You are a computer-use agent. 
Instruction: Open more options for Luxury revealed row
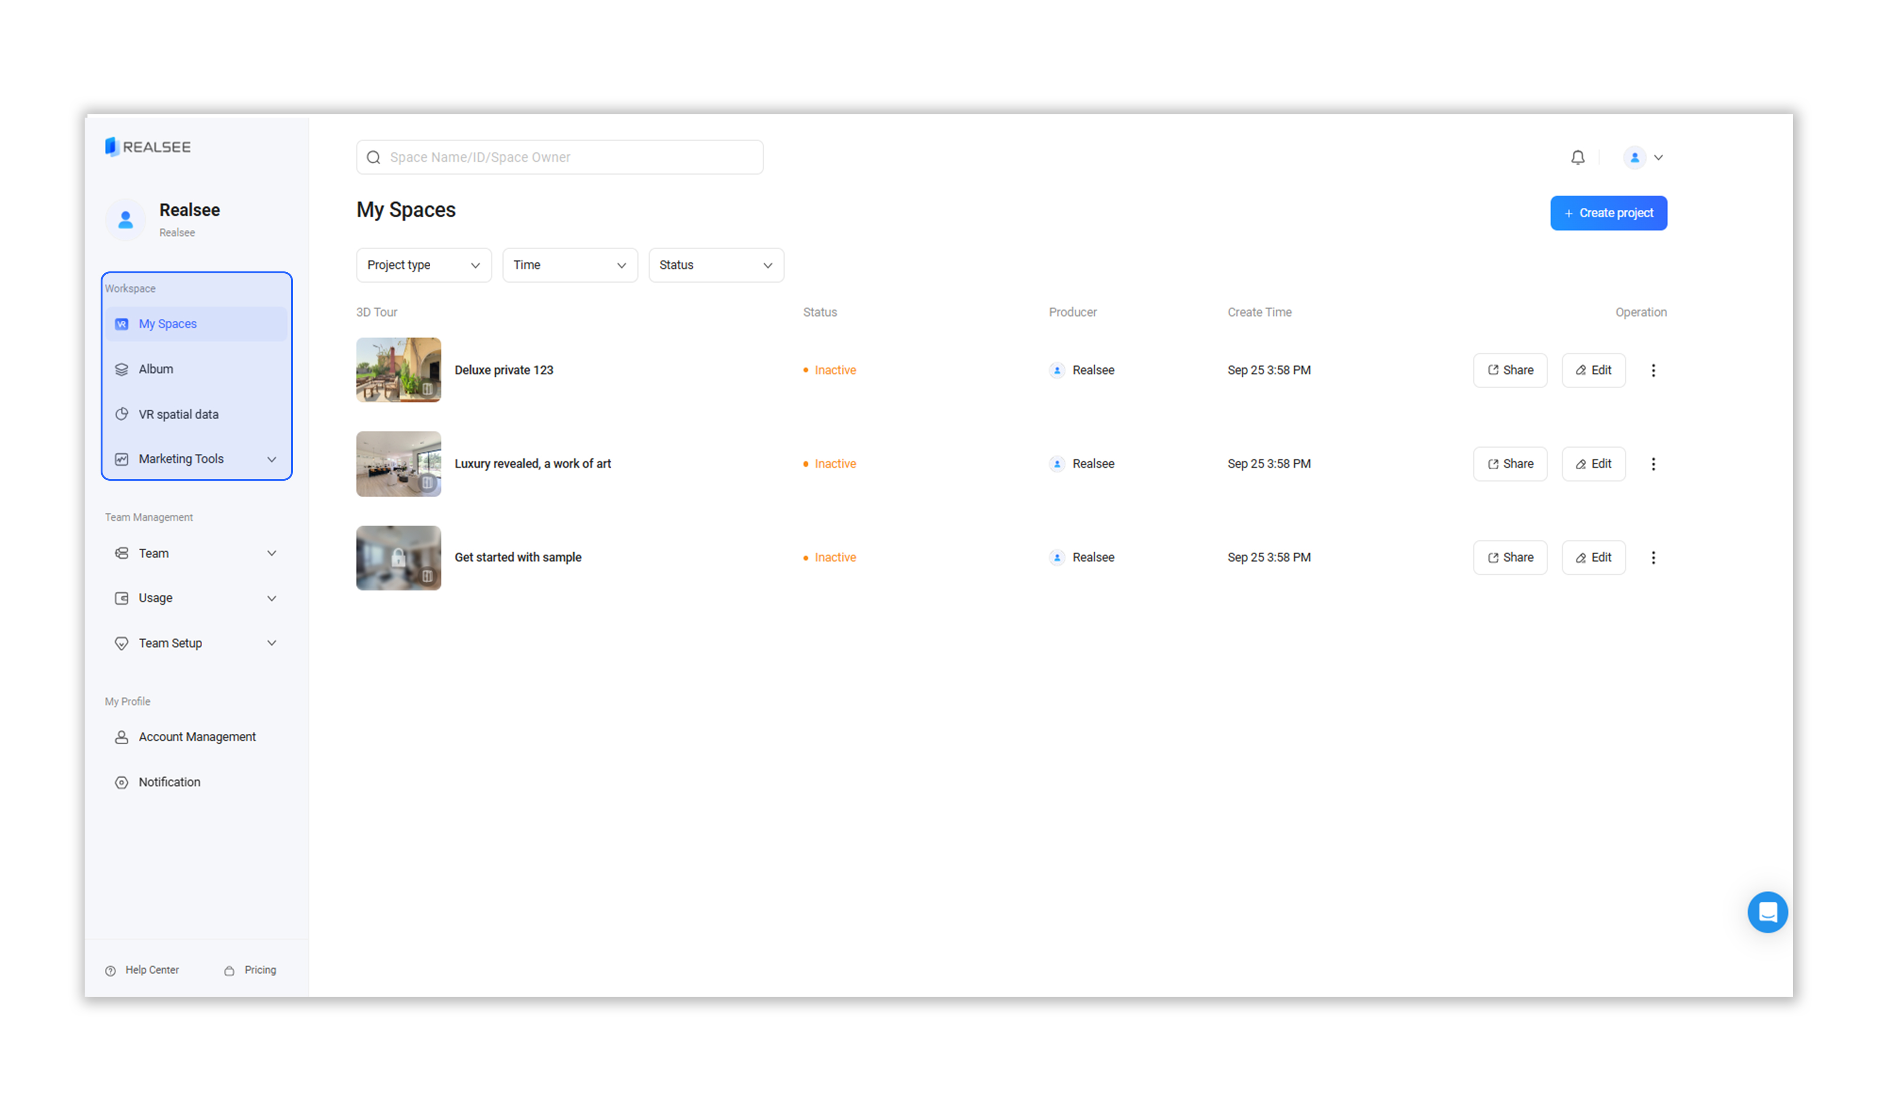[x=1653, y=463]
